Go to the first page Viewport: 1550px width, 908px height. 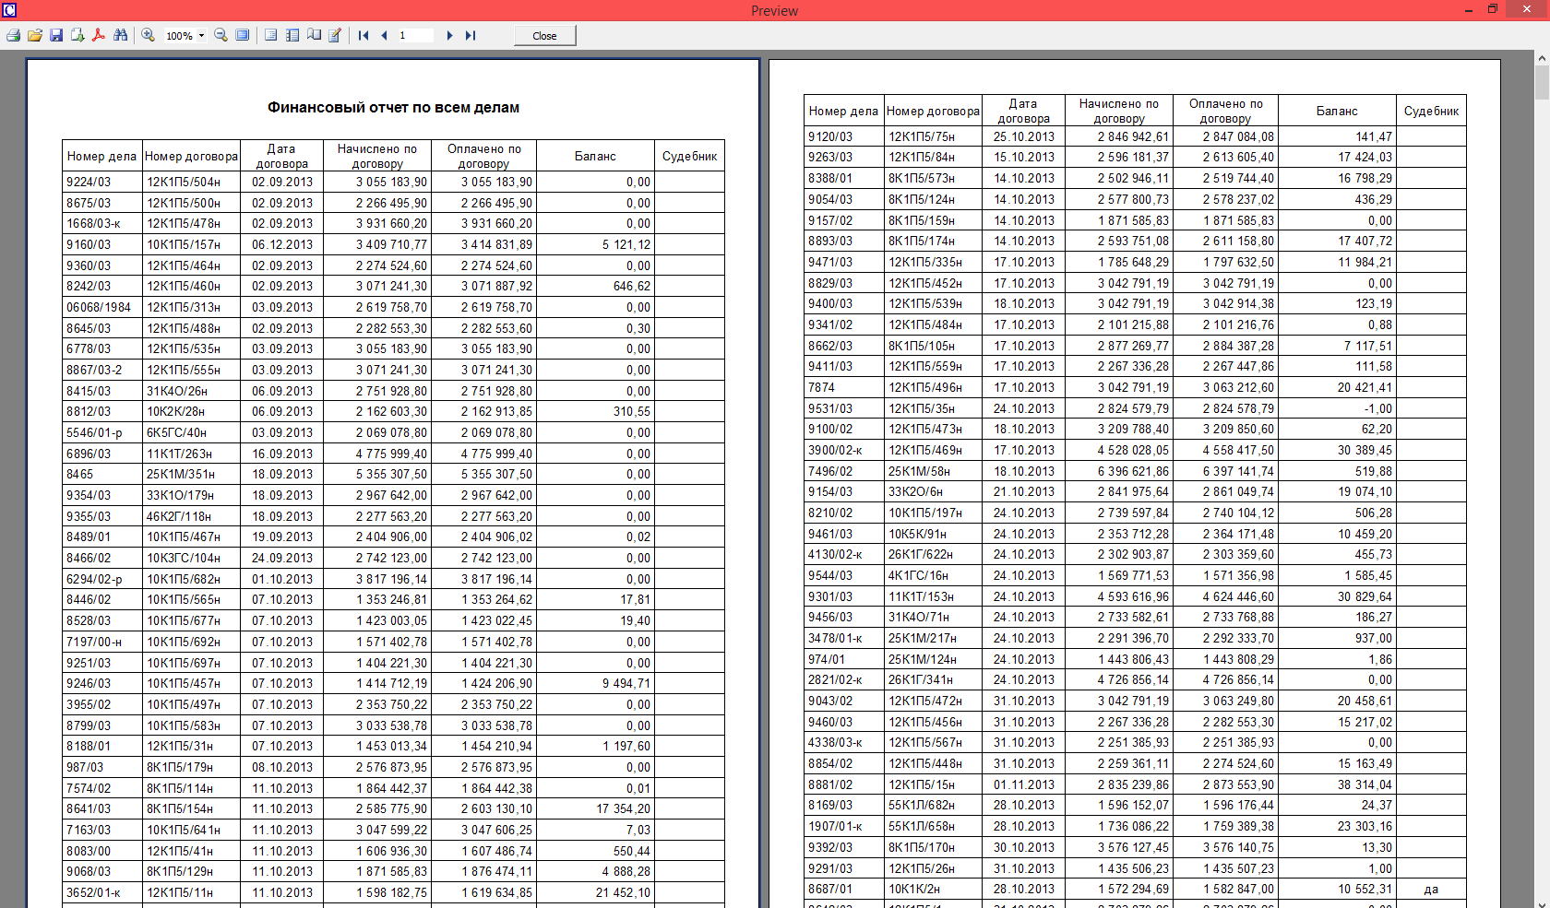tap(364, 36)
